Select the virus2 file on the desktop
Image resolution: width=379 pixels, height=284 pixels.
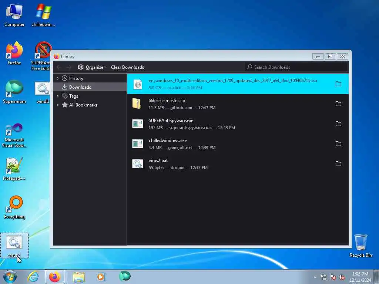click(14, 246)
